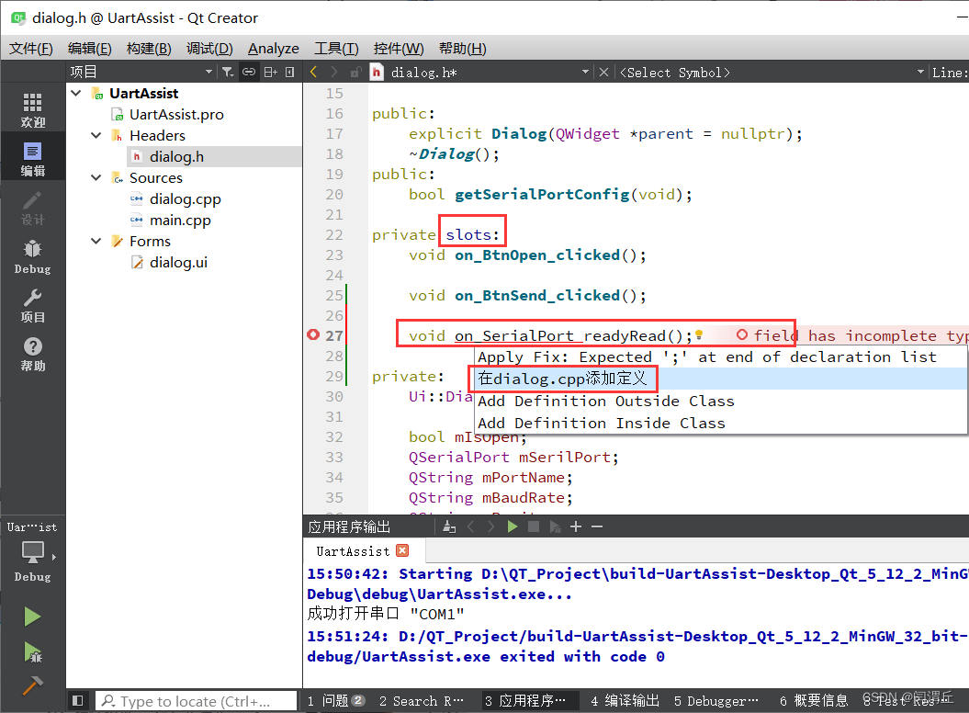Go to previous item in output pane

[471, 526]
